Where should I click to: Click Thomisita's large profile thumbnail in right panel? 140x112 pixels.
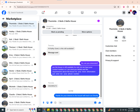pyautogui.click(x=120, y=23)
